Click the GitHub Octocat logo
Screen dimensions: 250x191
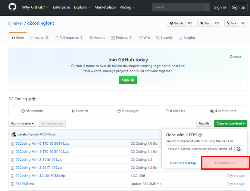pyautogui.click(x=12, y=7)
